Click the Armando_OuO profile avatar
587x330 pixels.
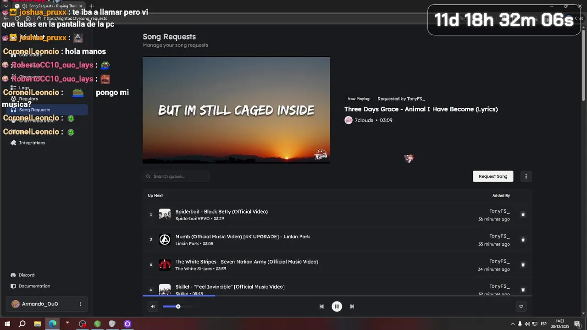[16, 304]
